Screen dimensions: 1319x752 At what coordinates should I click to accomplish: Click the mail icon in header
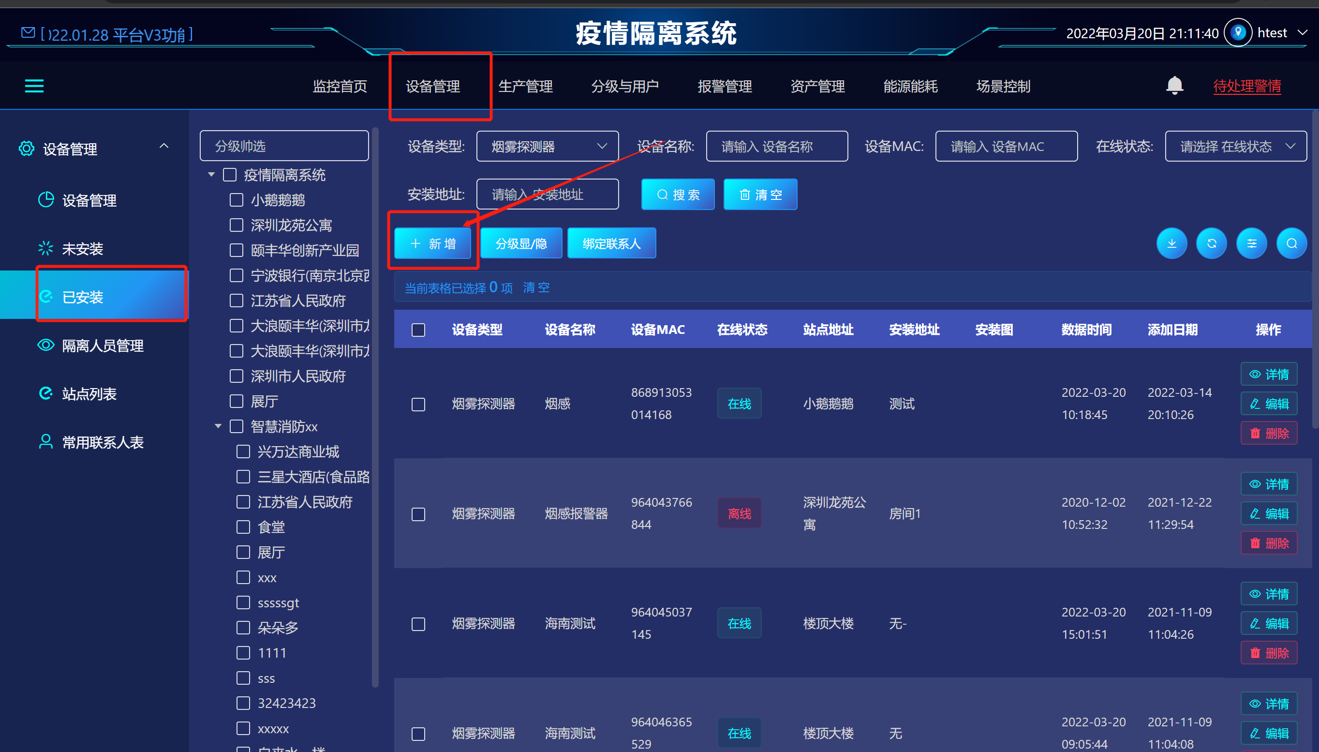point(28,33)
